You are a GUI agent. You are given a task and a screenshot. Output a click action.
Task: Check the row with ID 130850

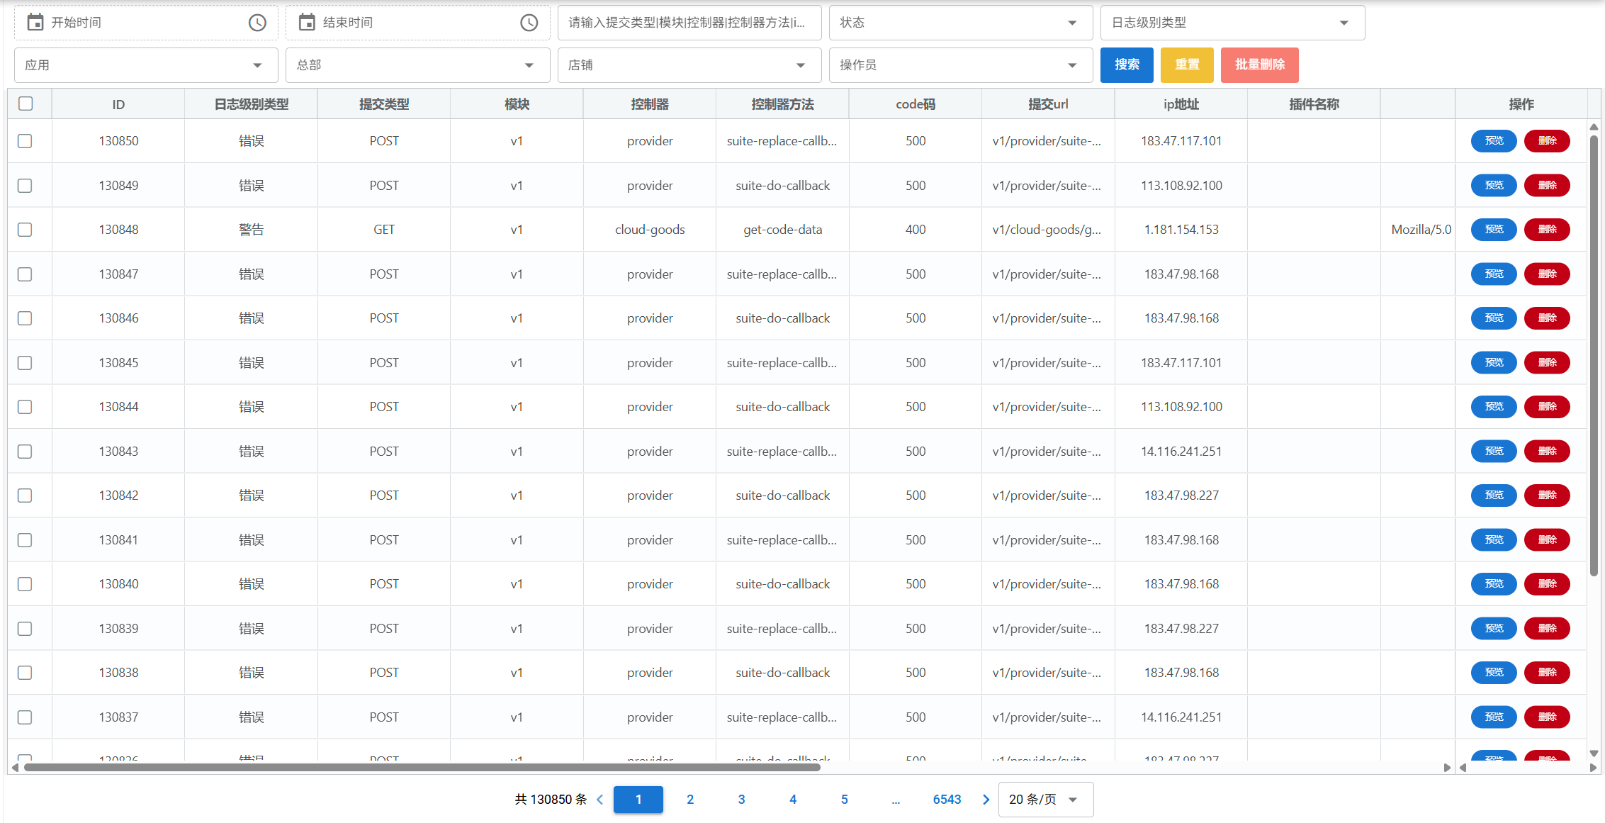pos(25,141)
